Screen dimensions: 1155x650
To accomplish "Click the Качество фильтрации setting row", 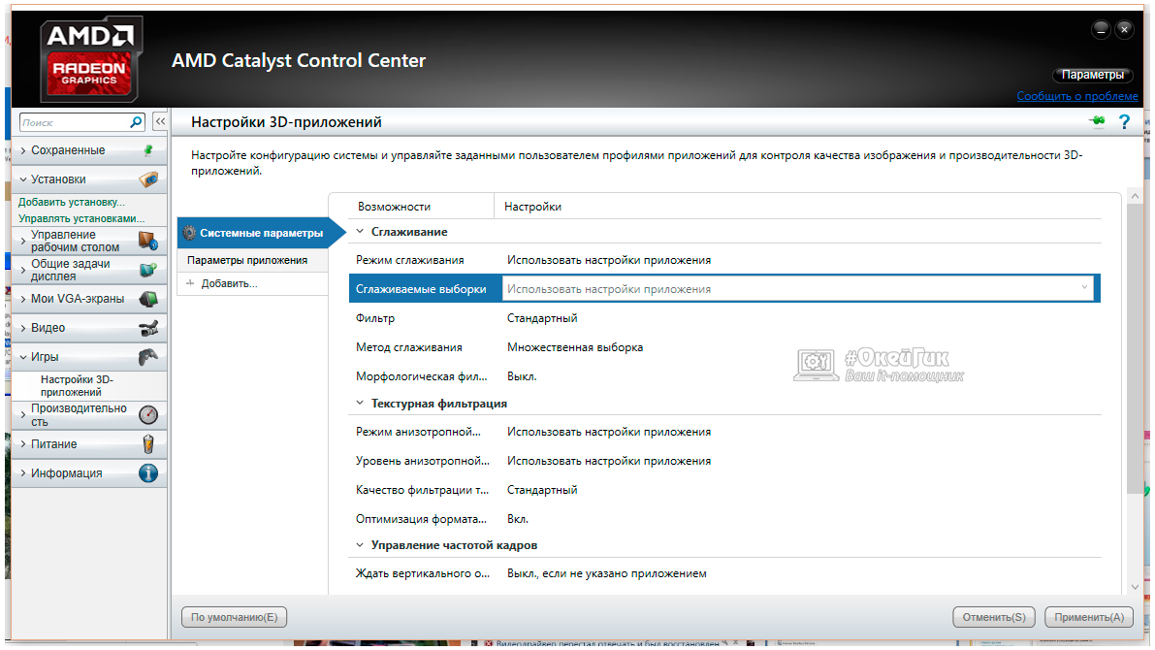I will 724,489.
